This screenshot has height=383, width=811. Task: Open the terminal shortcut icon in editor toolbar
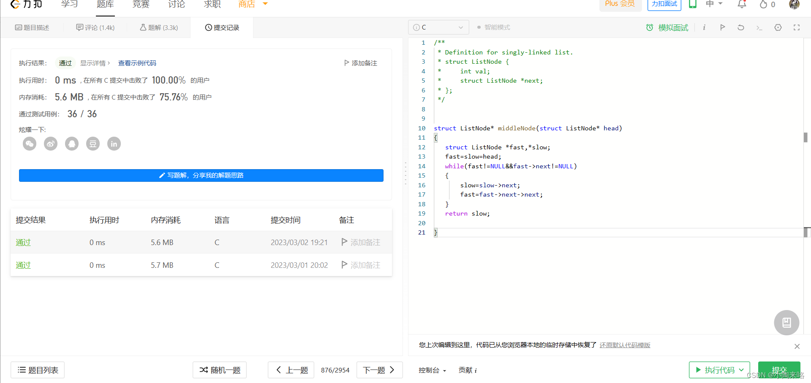[x=759, y=28]
